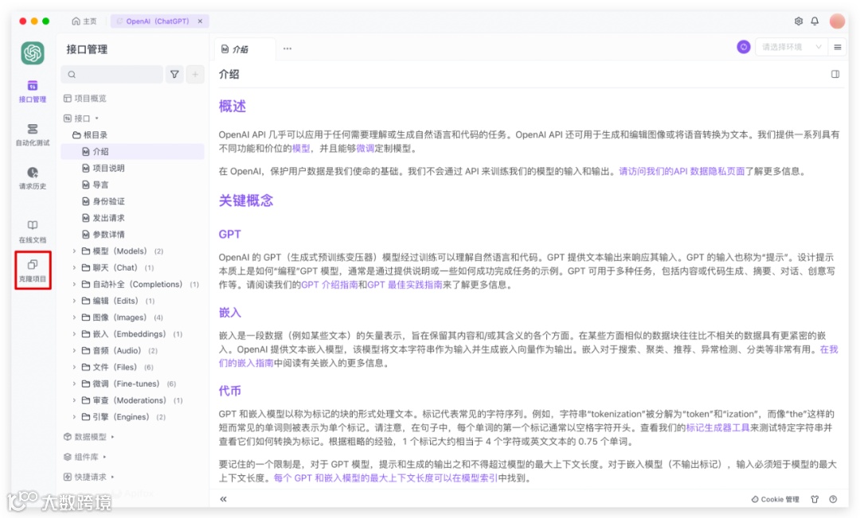The height and width of the screenshot is (518, 860).
Task: Toggle the right side panel layout icon
Action: tap(835, 74)
